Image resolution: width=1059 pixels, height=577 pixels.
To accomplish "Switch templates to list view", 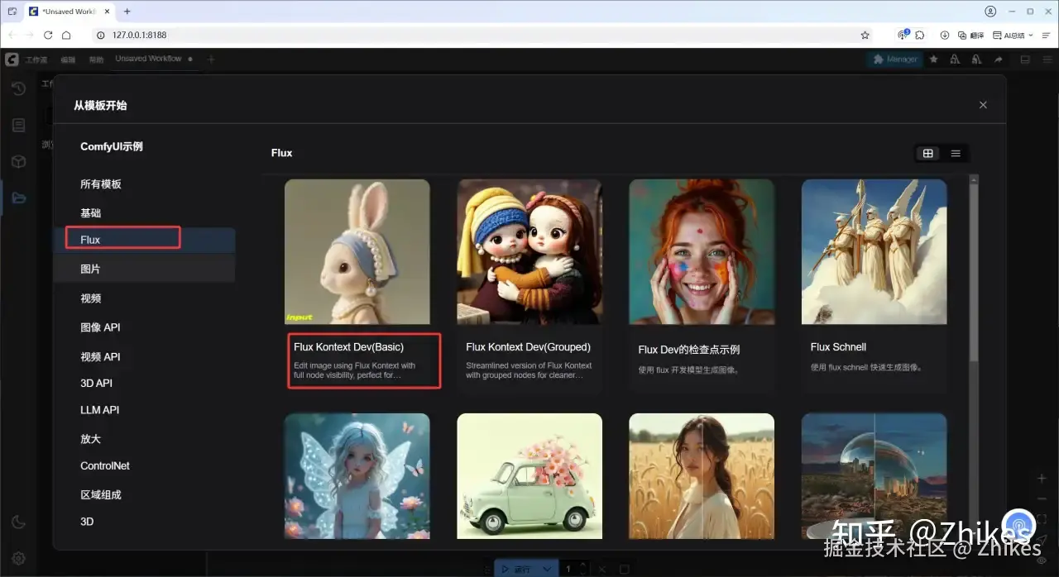I will tap(956, 153).
